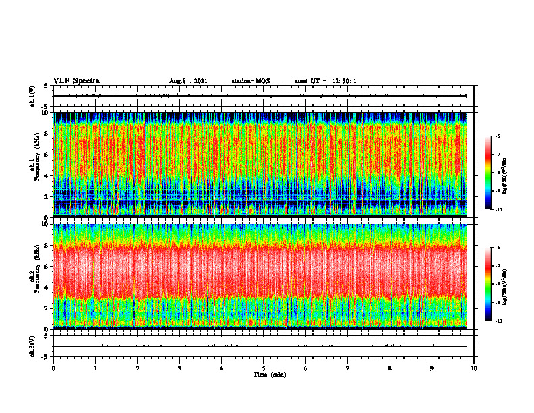Select the ch.1 "Frequency (kHz)" axis label

point(38,157)
